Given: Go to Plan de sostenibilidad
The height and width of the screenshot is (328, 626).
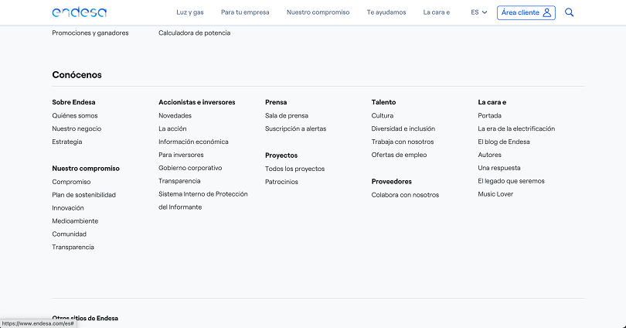Looking at the screenshot, I should tap(83, 195).
